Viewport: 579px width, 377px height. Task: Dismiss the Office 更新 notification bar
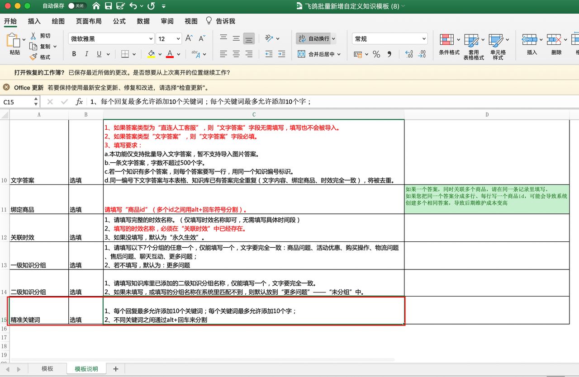pos(6,87)
